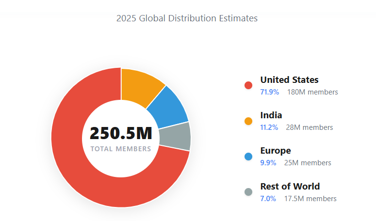Click the red United States legend dot
Screen dimensions: 376x221
248,85
